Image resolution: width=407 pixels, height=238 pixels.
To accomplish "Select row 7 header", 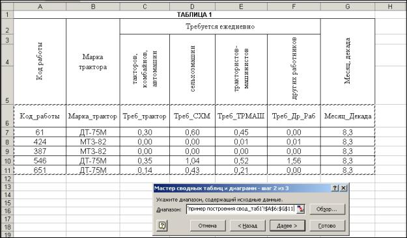I will pyautogui.click(x=7, y=132).
